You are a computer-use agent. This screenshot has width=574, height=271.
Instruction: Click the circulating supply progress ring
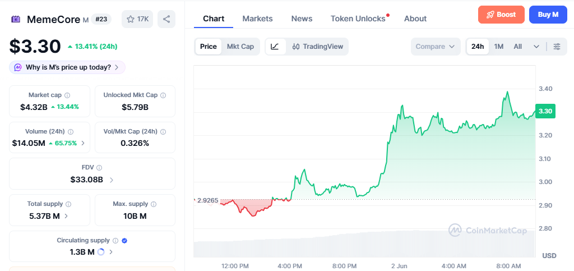click(x=101, y=252)
